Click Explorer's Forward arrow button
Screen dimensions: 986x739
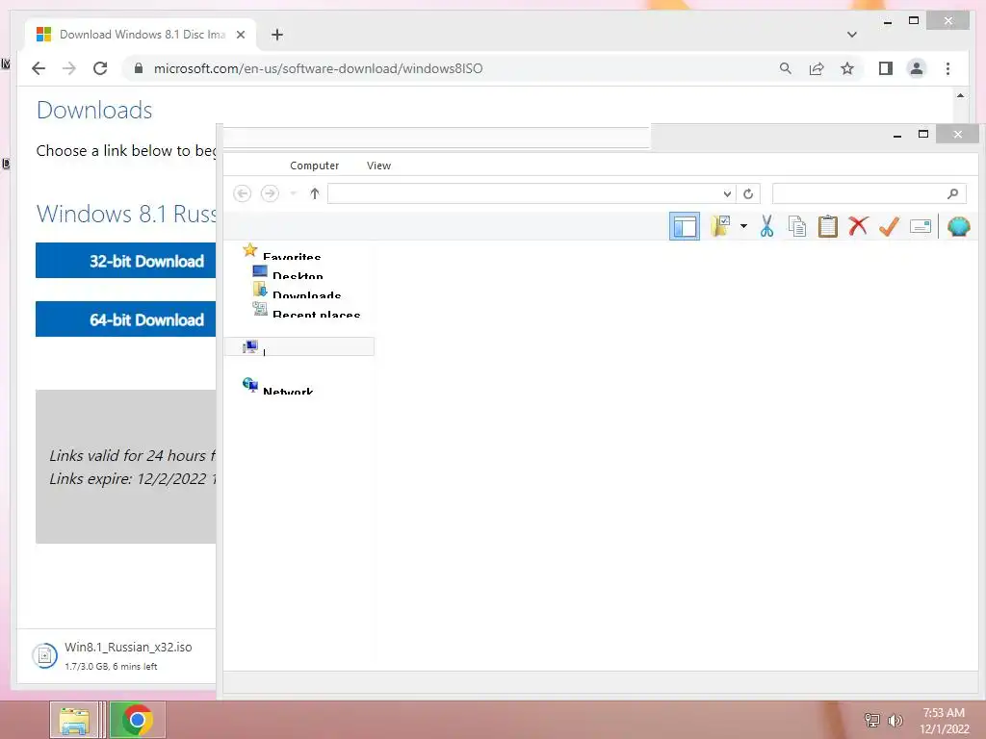pyautogui.click(x=270, y=193)
